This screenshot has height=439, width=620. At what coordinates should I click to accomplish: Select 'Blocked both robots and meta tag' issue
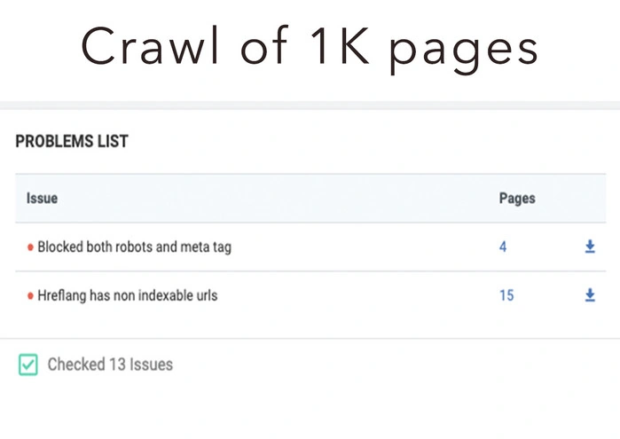[x=134, y=247]
